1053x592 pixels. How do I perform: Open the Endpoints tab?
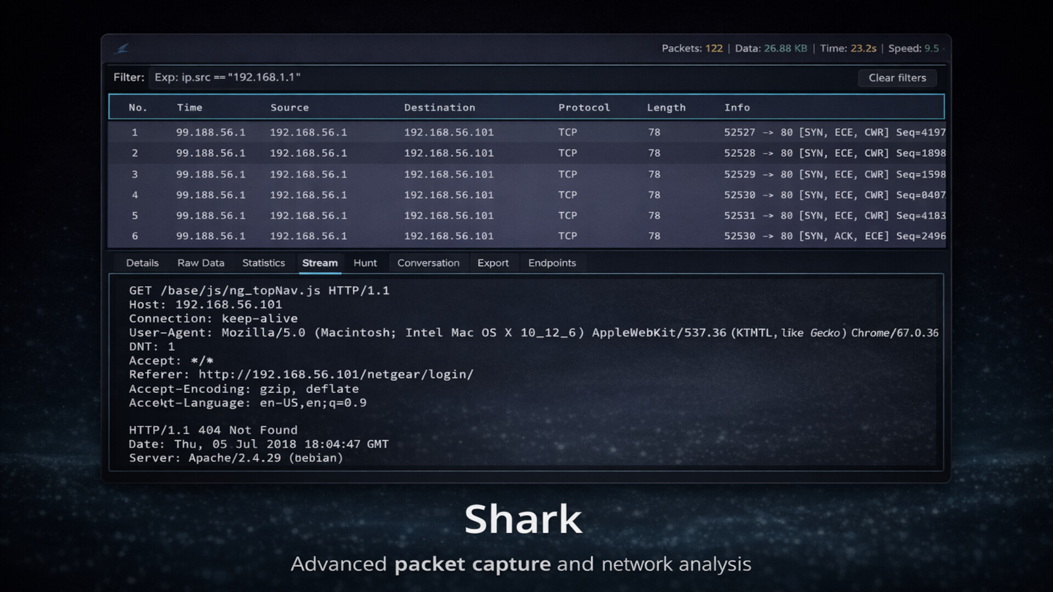pos(552,263)
